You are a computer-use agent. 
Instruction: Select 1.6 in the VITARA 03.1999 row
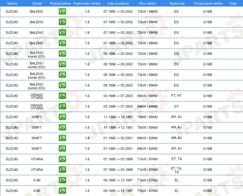[x=87, y=159]
